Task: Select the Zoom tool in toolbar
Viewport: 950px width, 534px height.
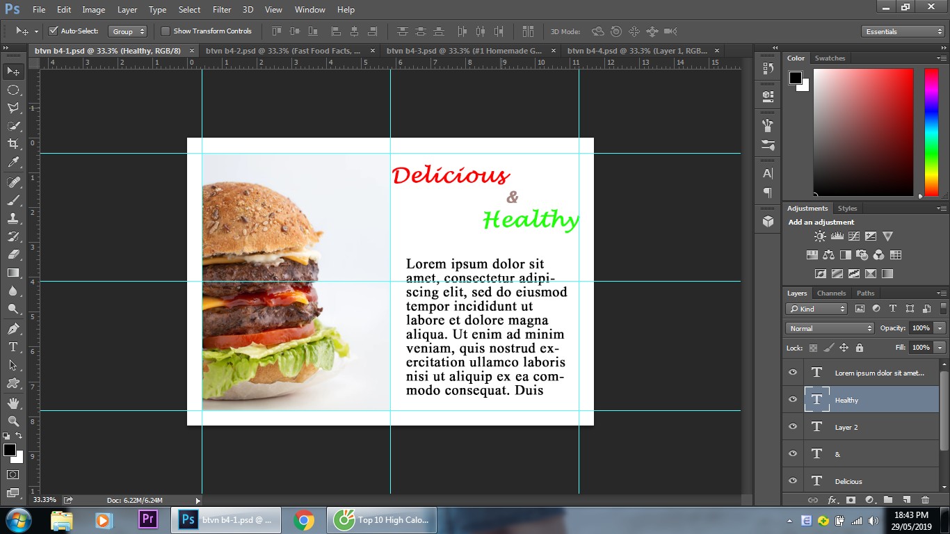Action: pyautogui.click(x=13, y=421)
